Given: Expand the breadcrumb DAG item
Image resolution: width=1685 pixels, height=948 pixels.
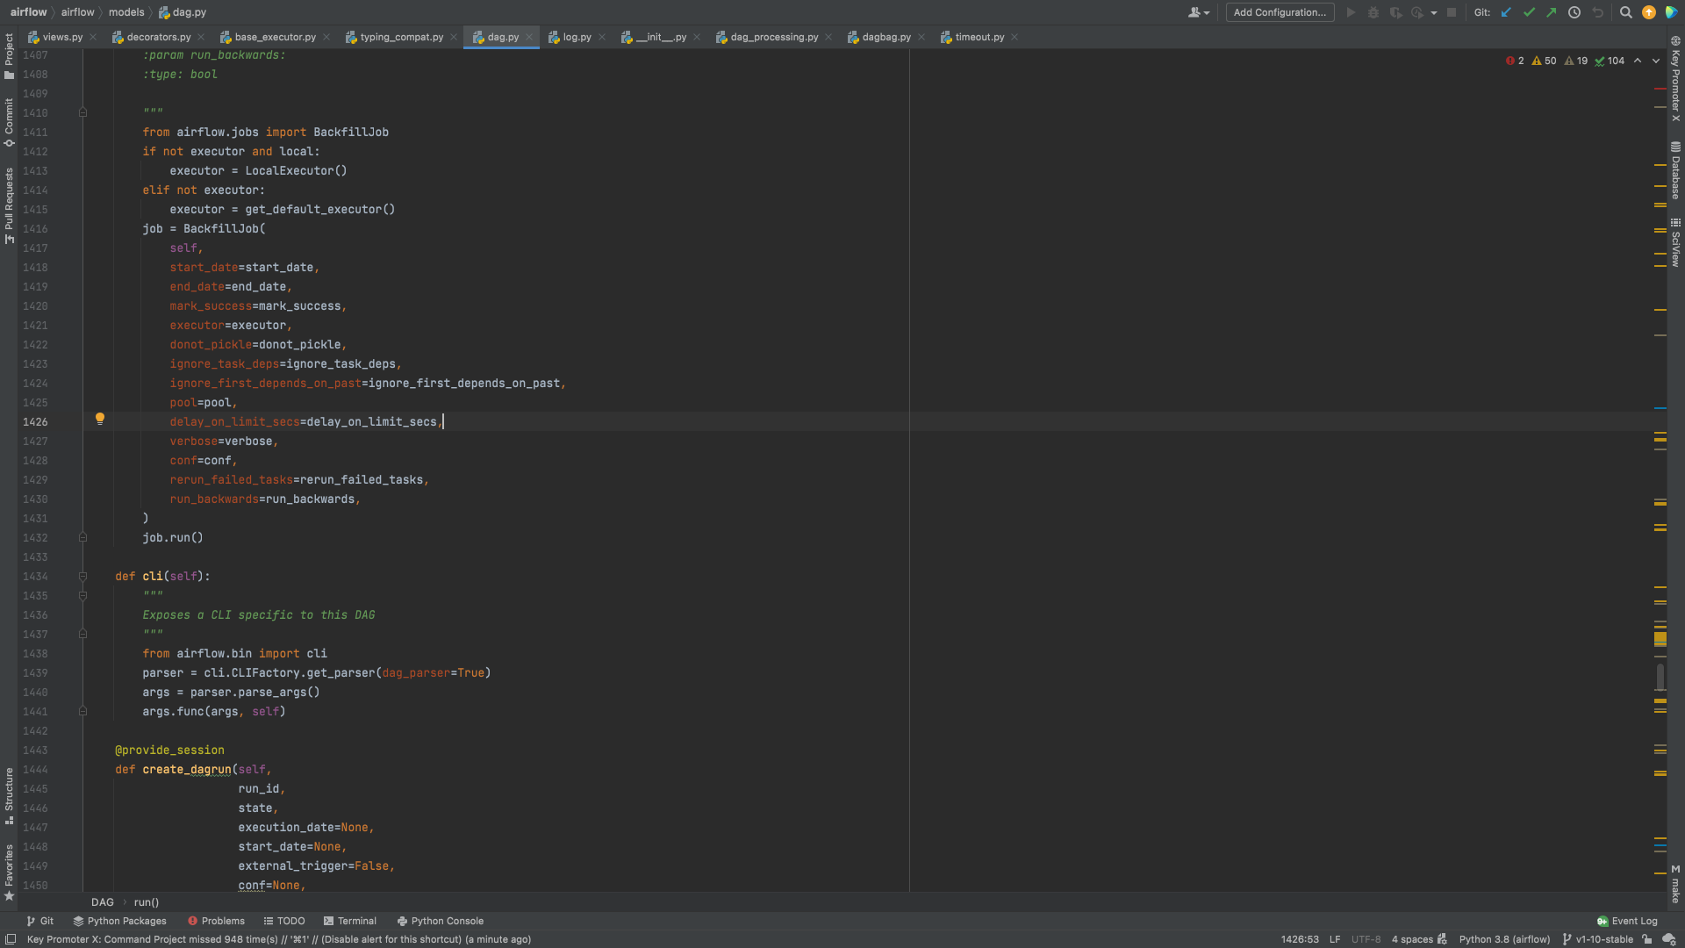Looking at the screenshot, I should point(102,901).
